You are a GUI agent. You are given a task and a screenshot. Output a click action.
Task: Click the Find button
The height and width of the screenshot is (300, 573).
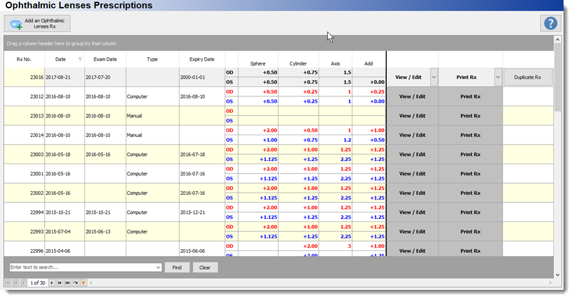(x=177, y=267)
